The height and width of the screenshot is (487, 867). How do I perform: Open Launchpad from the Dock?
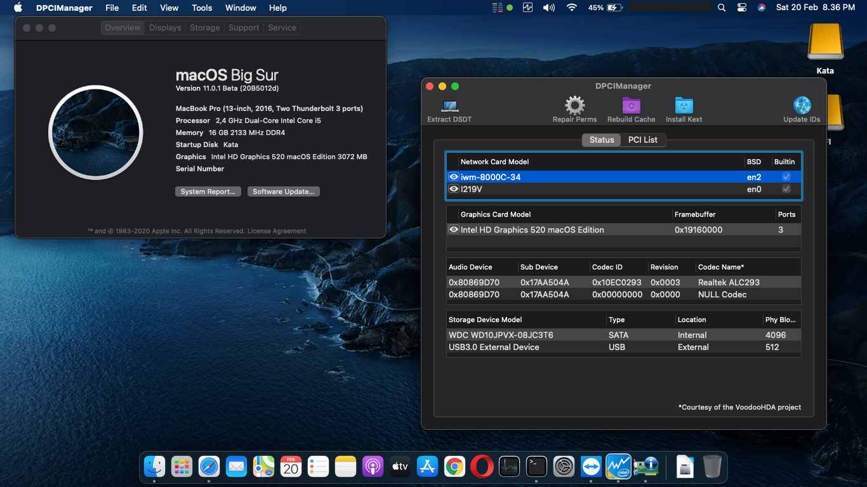[x=182, y=467]
